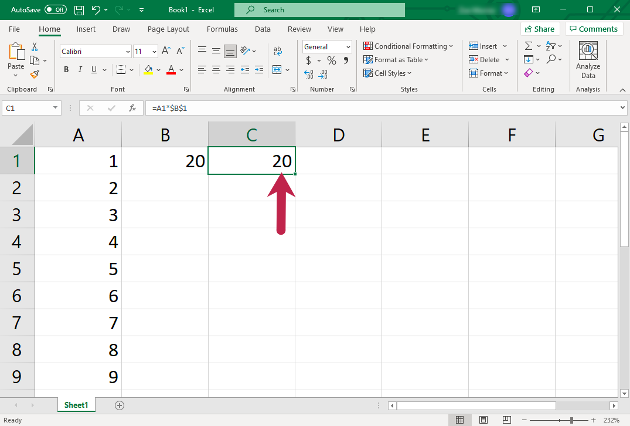Switch to the Insert tab
The image size is (630, 426).
pyautogui.click(x=86, y=29)
